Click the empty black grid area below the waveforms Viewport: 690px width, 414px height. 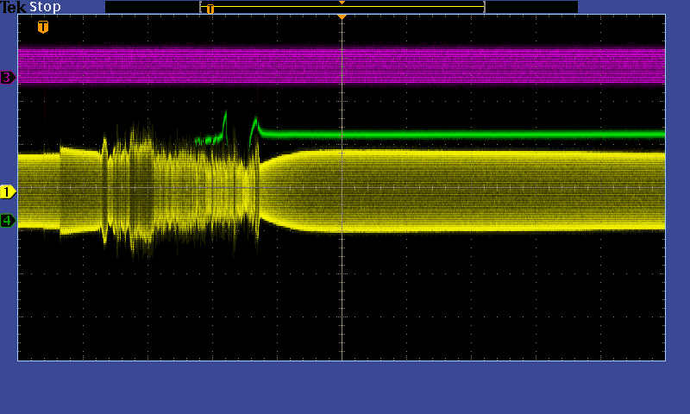(x=474, y=302)
